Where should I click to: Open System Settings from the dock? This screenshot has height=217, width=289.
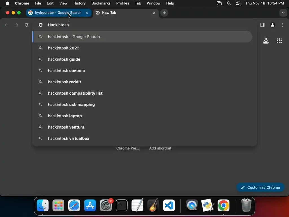click(x=106, y=205)
